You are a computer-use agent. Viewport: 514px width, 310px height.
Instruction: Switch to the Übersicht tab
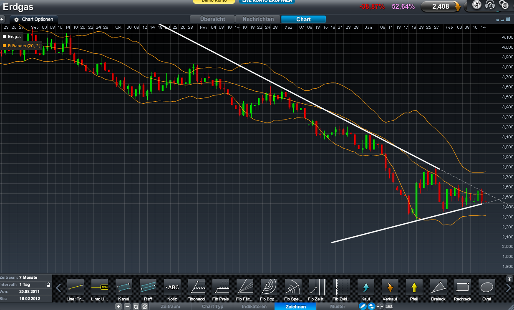click(x=212, y=19)
